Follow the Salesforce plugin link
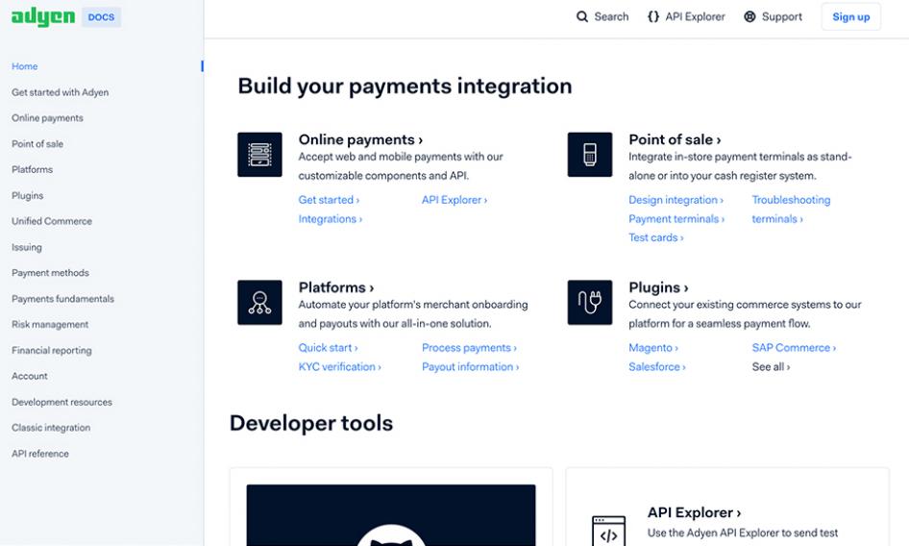 [657, 366]
